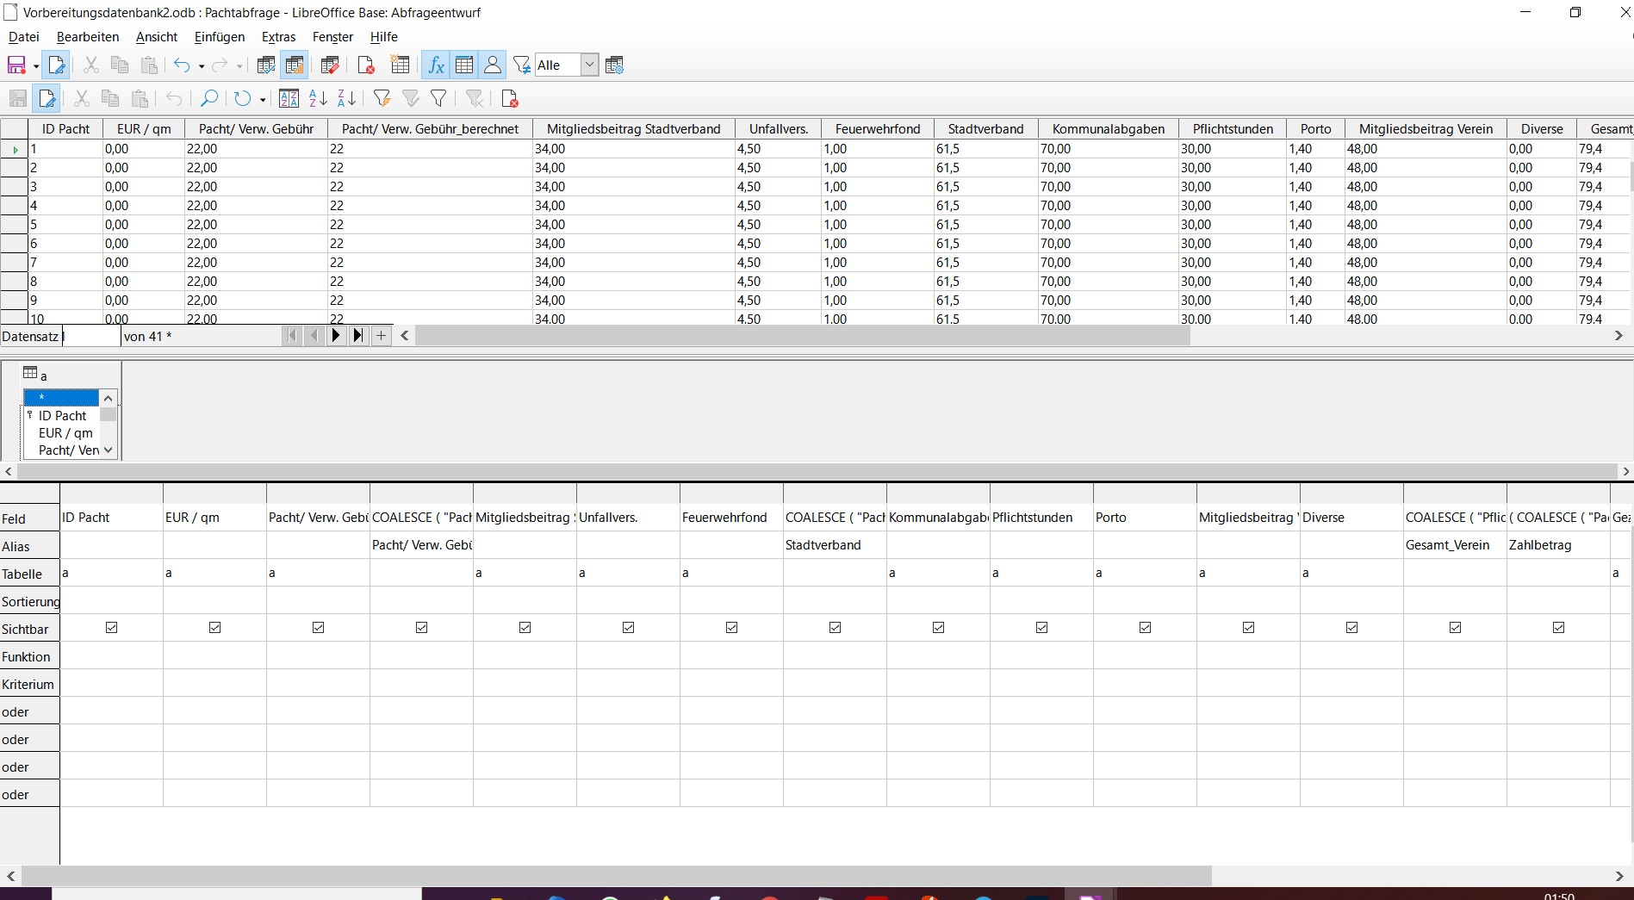The height and width of the screenshot is (900, 1634).
Task: Toggle the Alias Name person icon
Action: (493, 65)
